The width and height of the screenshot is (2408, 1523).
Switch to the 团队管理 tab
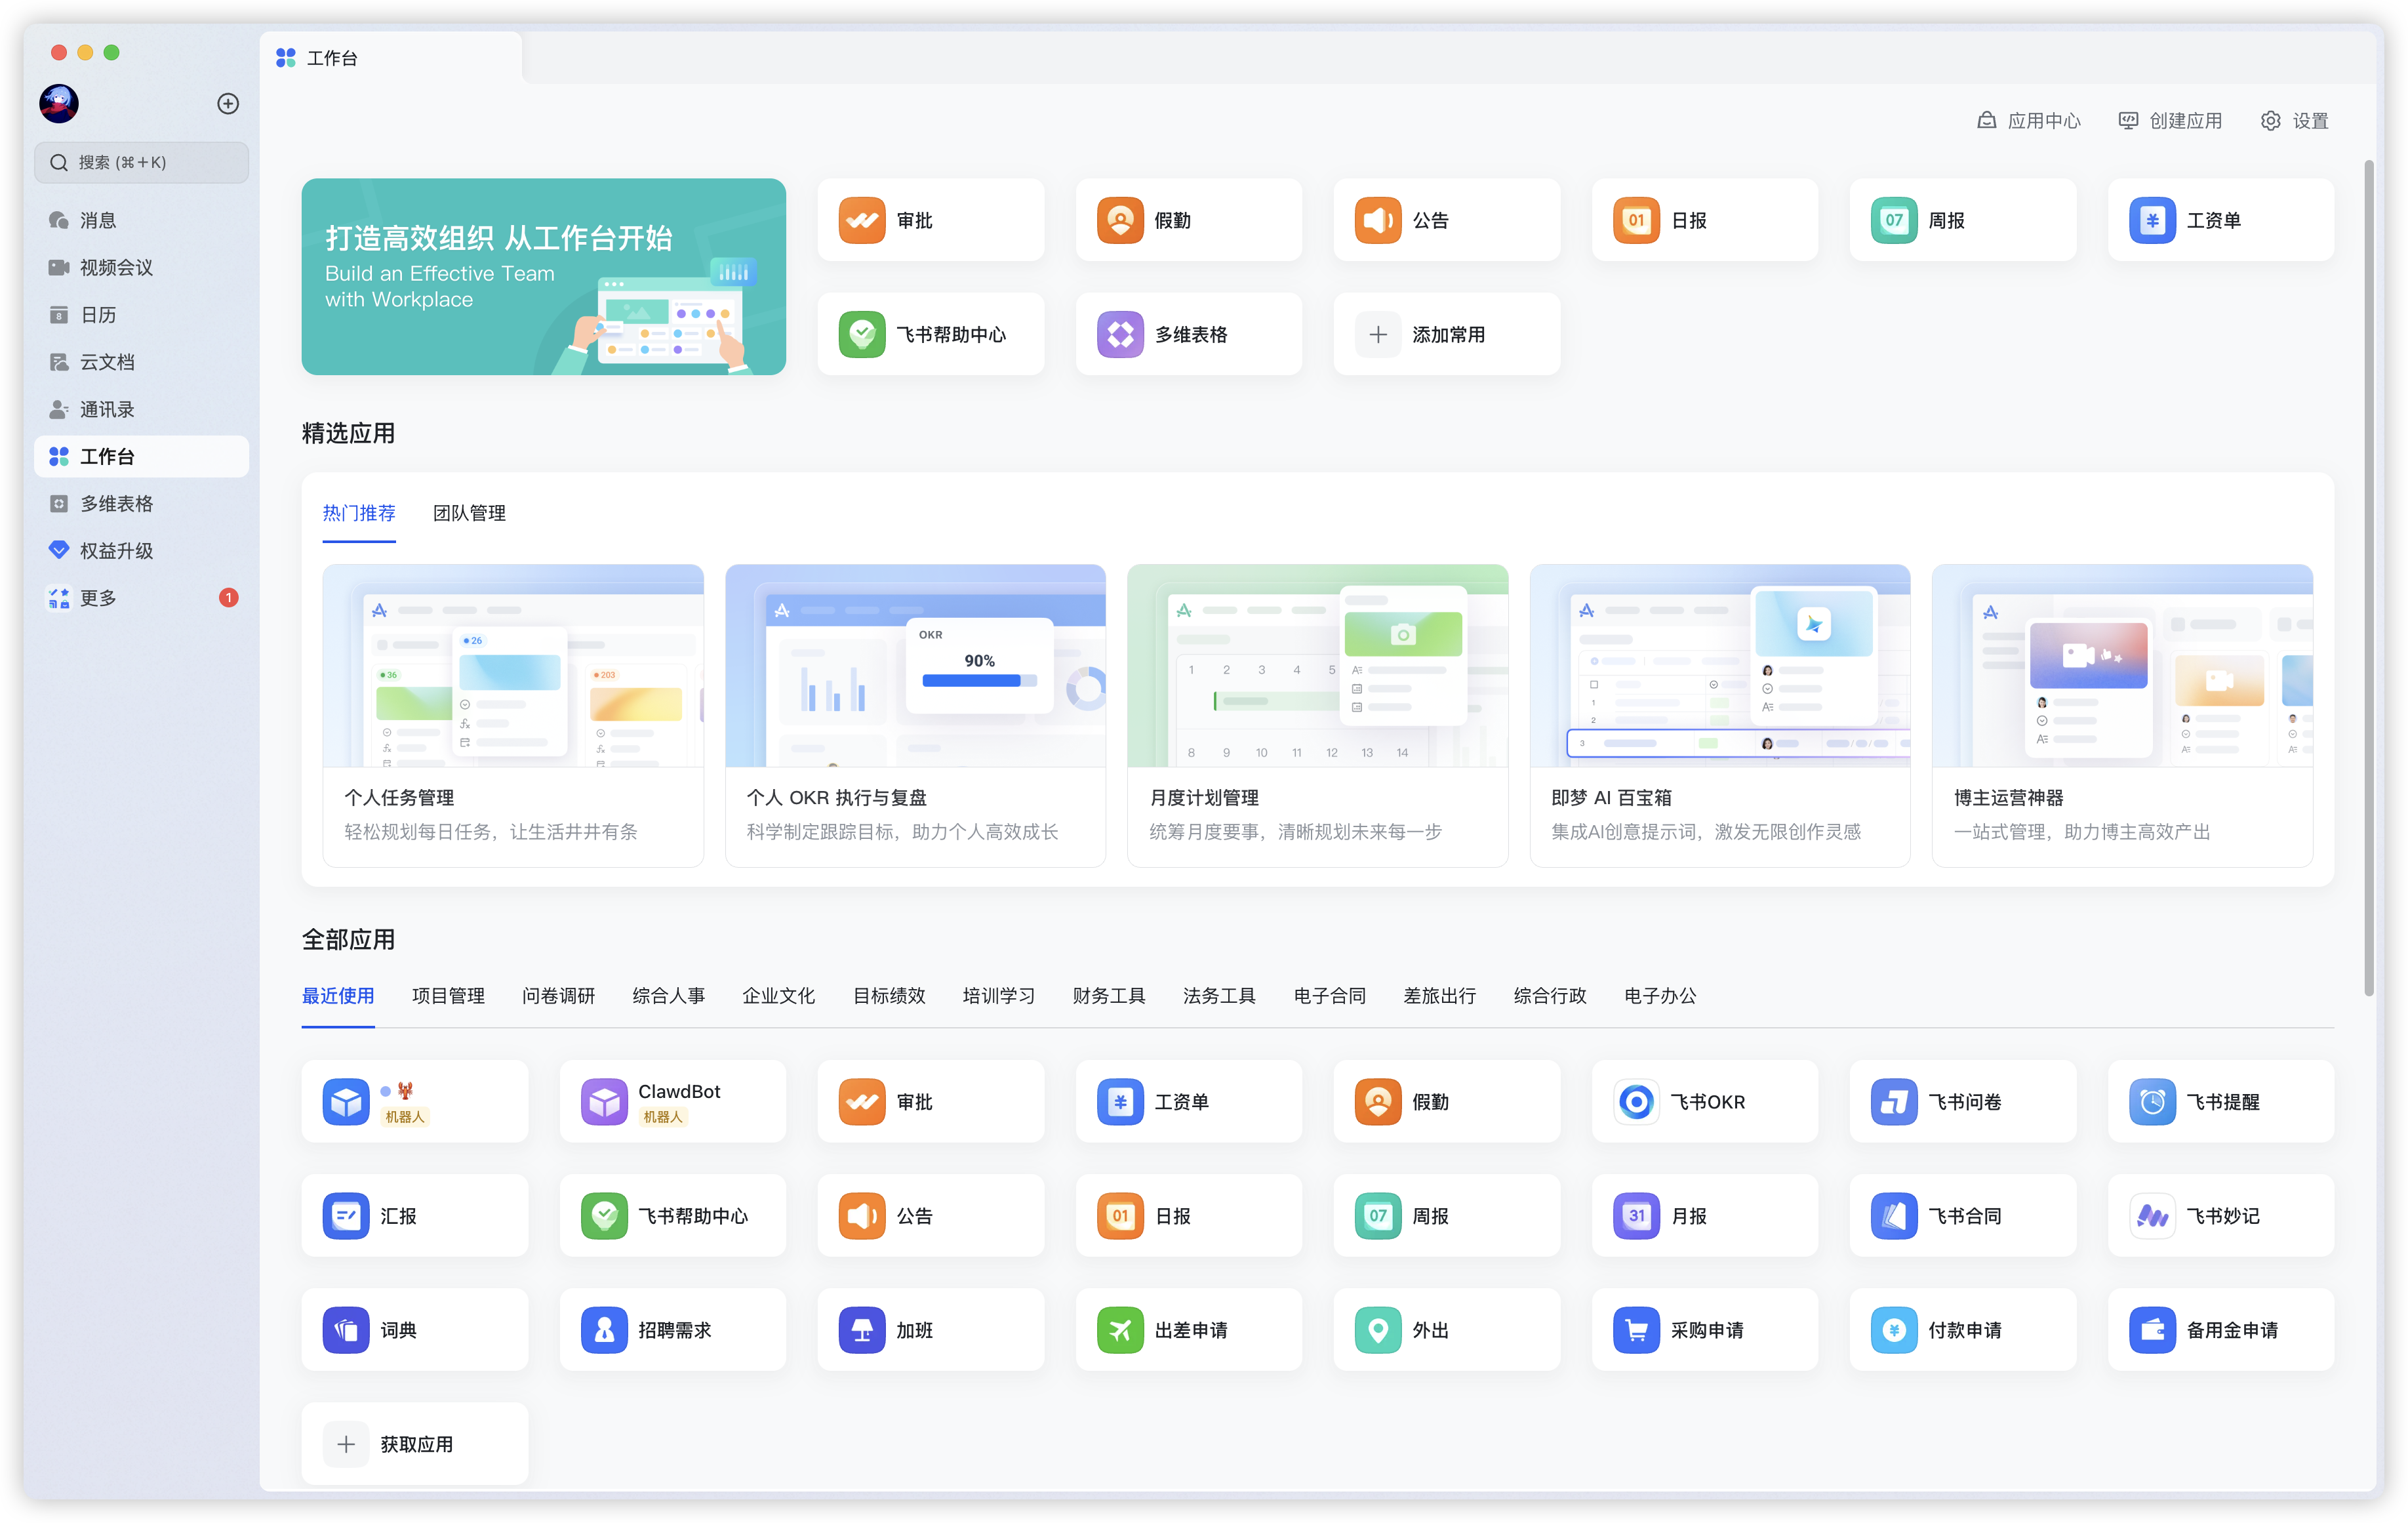pos(469,513)
